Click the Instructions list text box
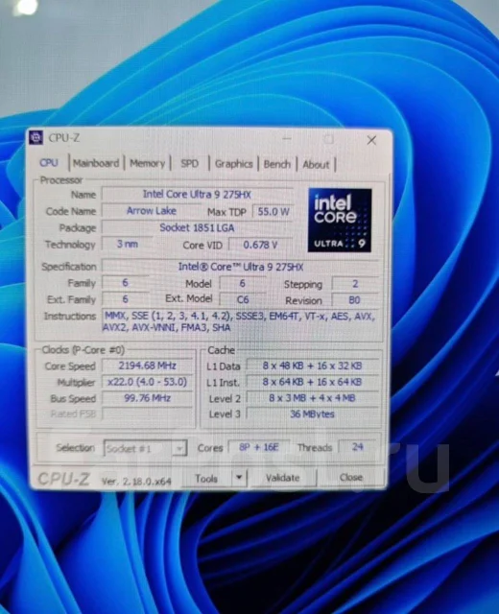The height and width of the screenshot is (614, 499). [x=241, y=321]
